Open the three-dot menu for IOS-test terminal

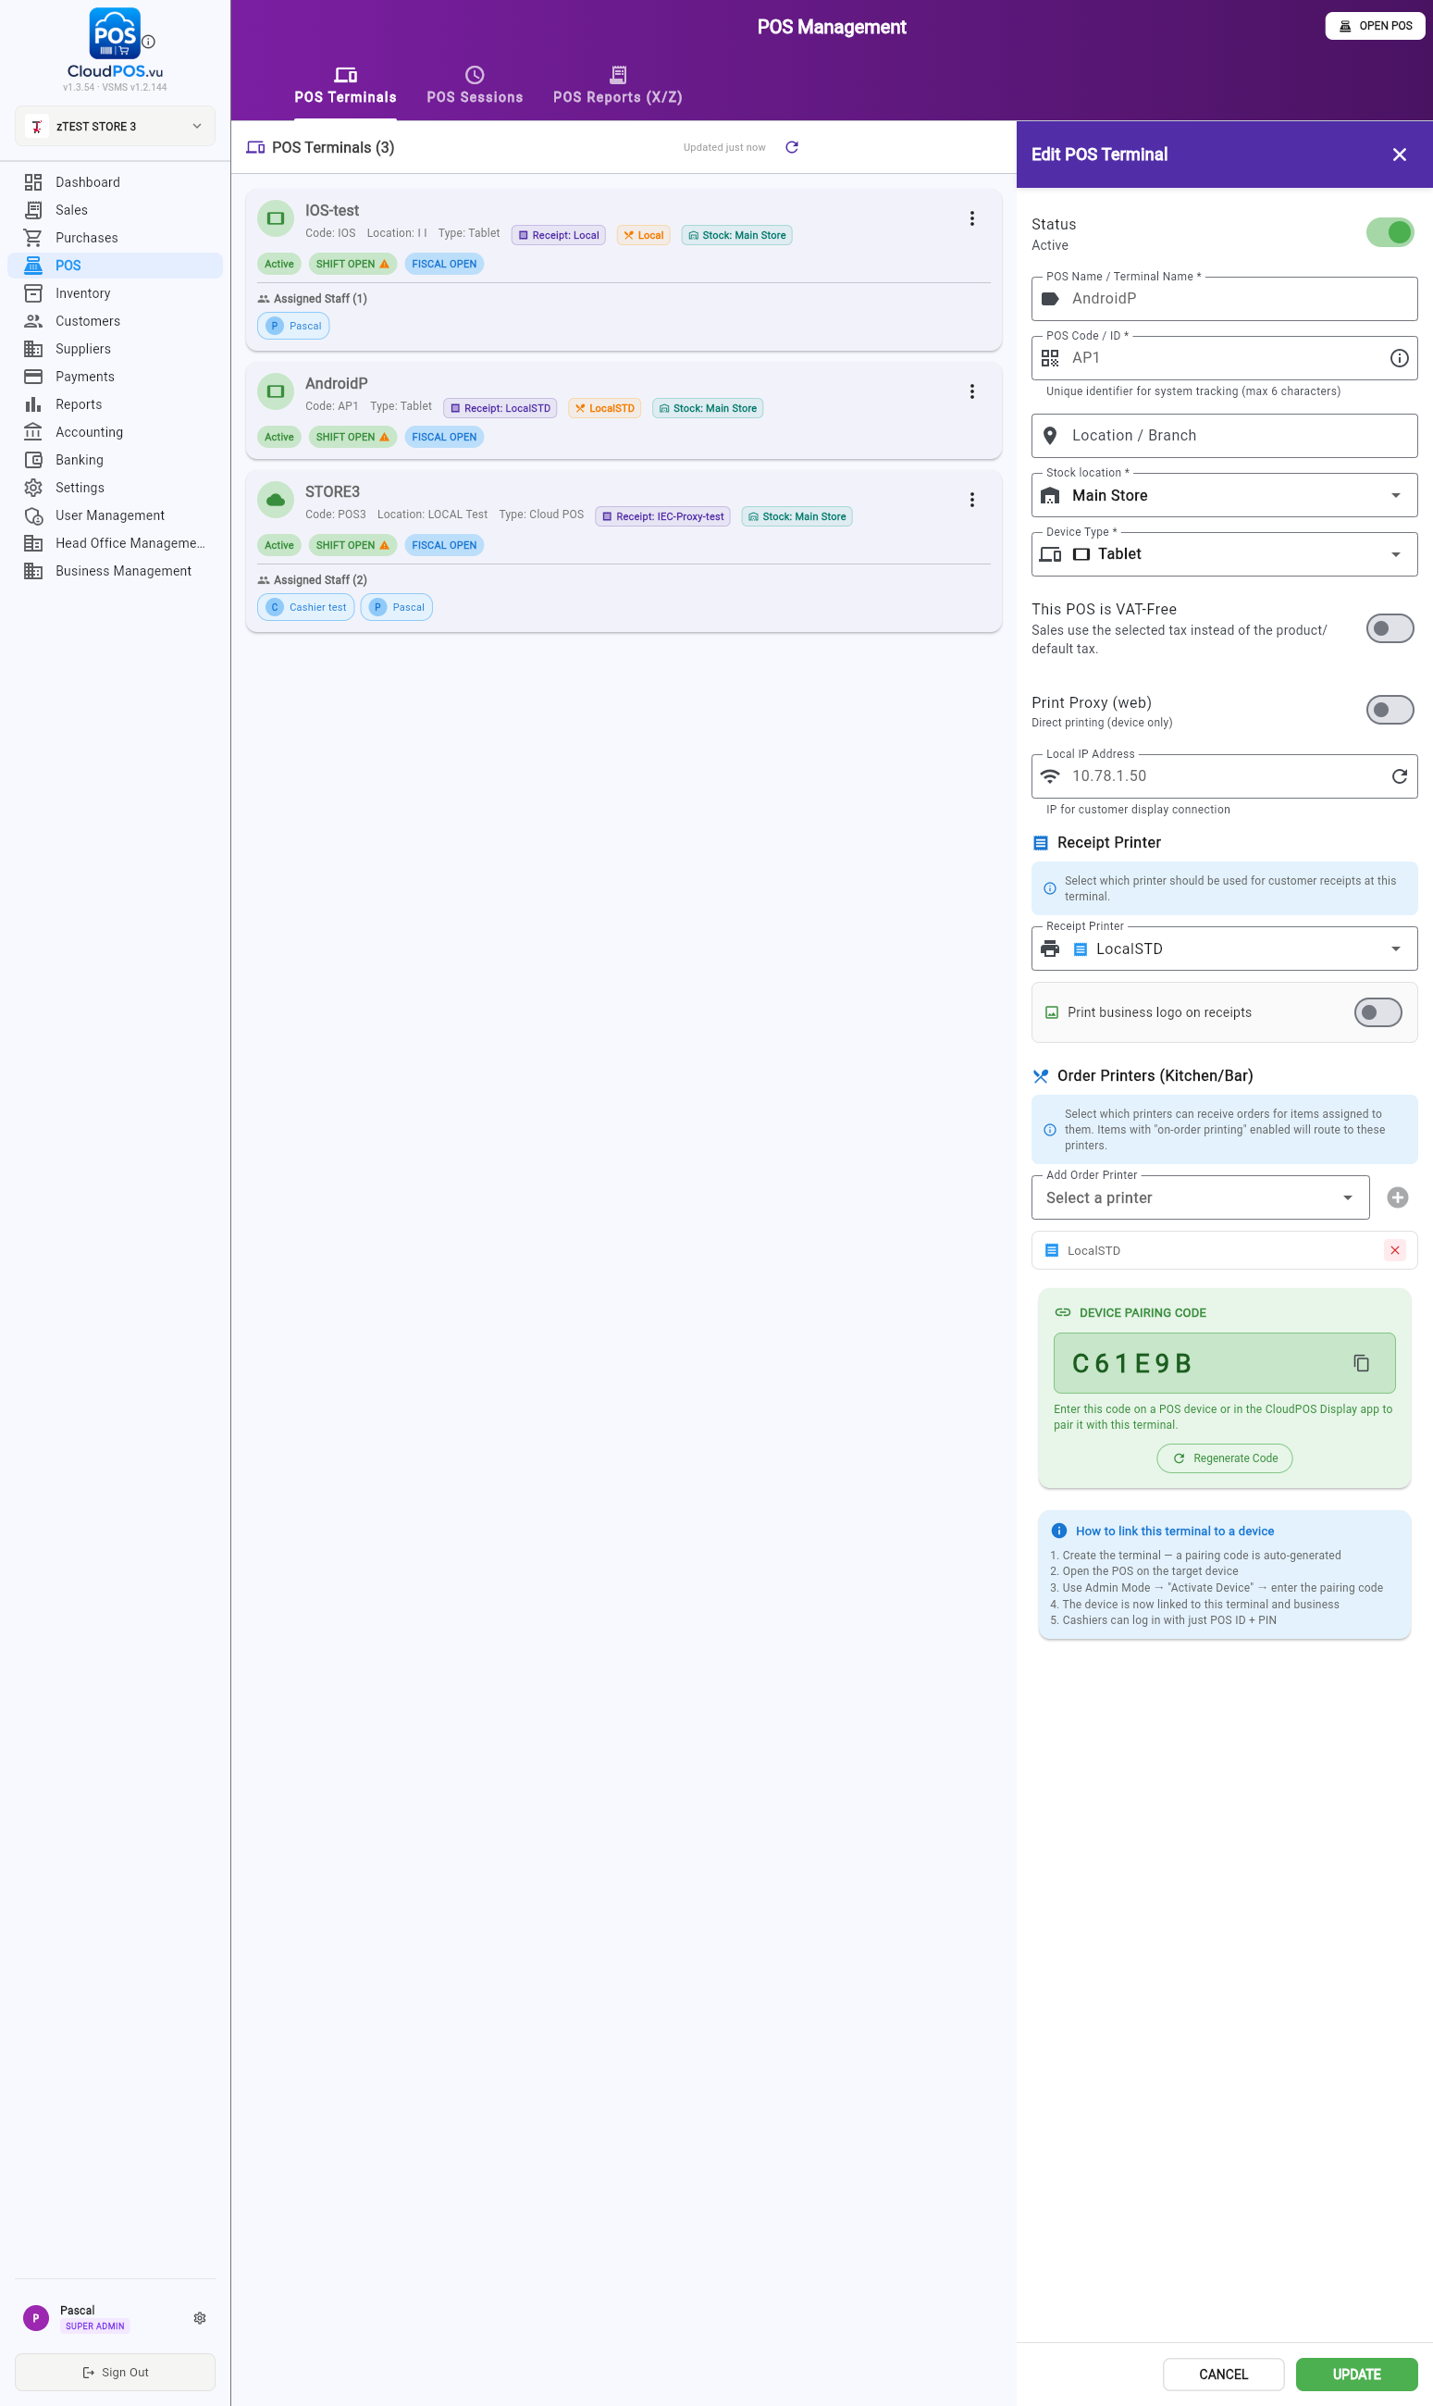[x=971, y=219]
